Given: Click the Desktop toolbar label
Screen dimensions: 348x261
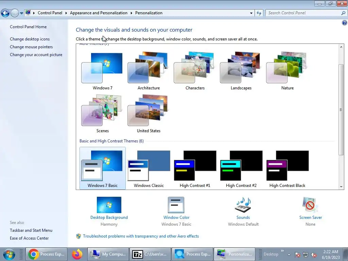Looking at the screenshot, I should tap(271, 254).
